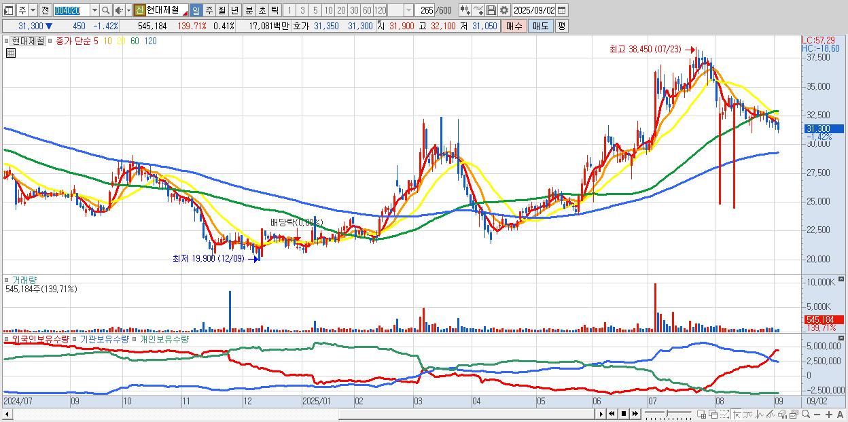Click the dotted chart compare icon
848x422 pixels.
[724, 415]
